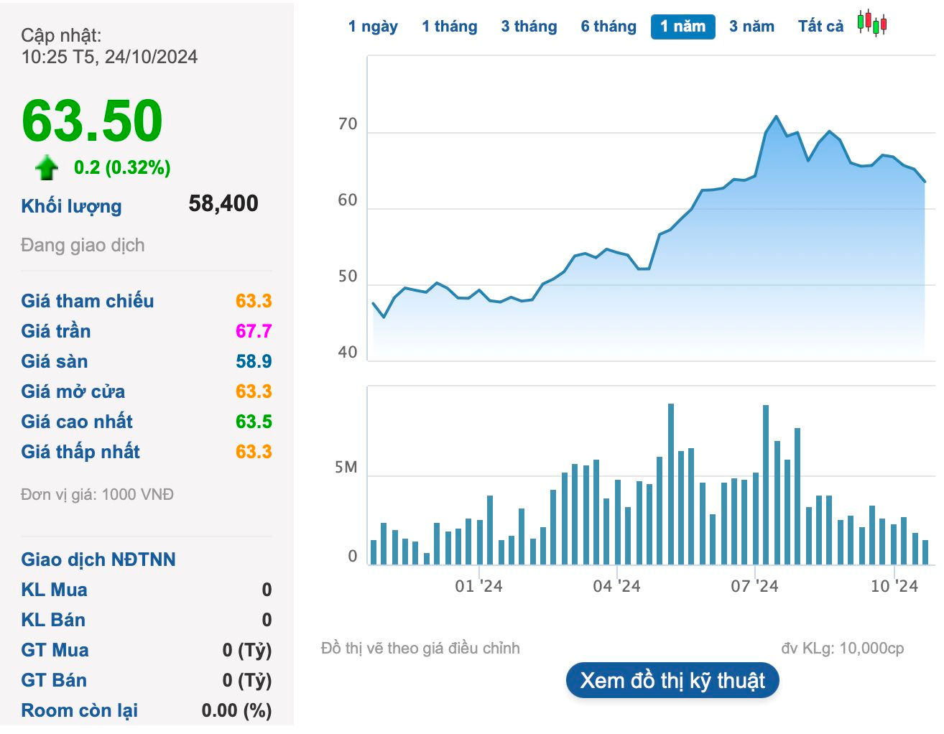Choose the 6 tháng chart range
This screenshot has height=734, width=944.
(608, 27)
